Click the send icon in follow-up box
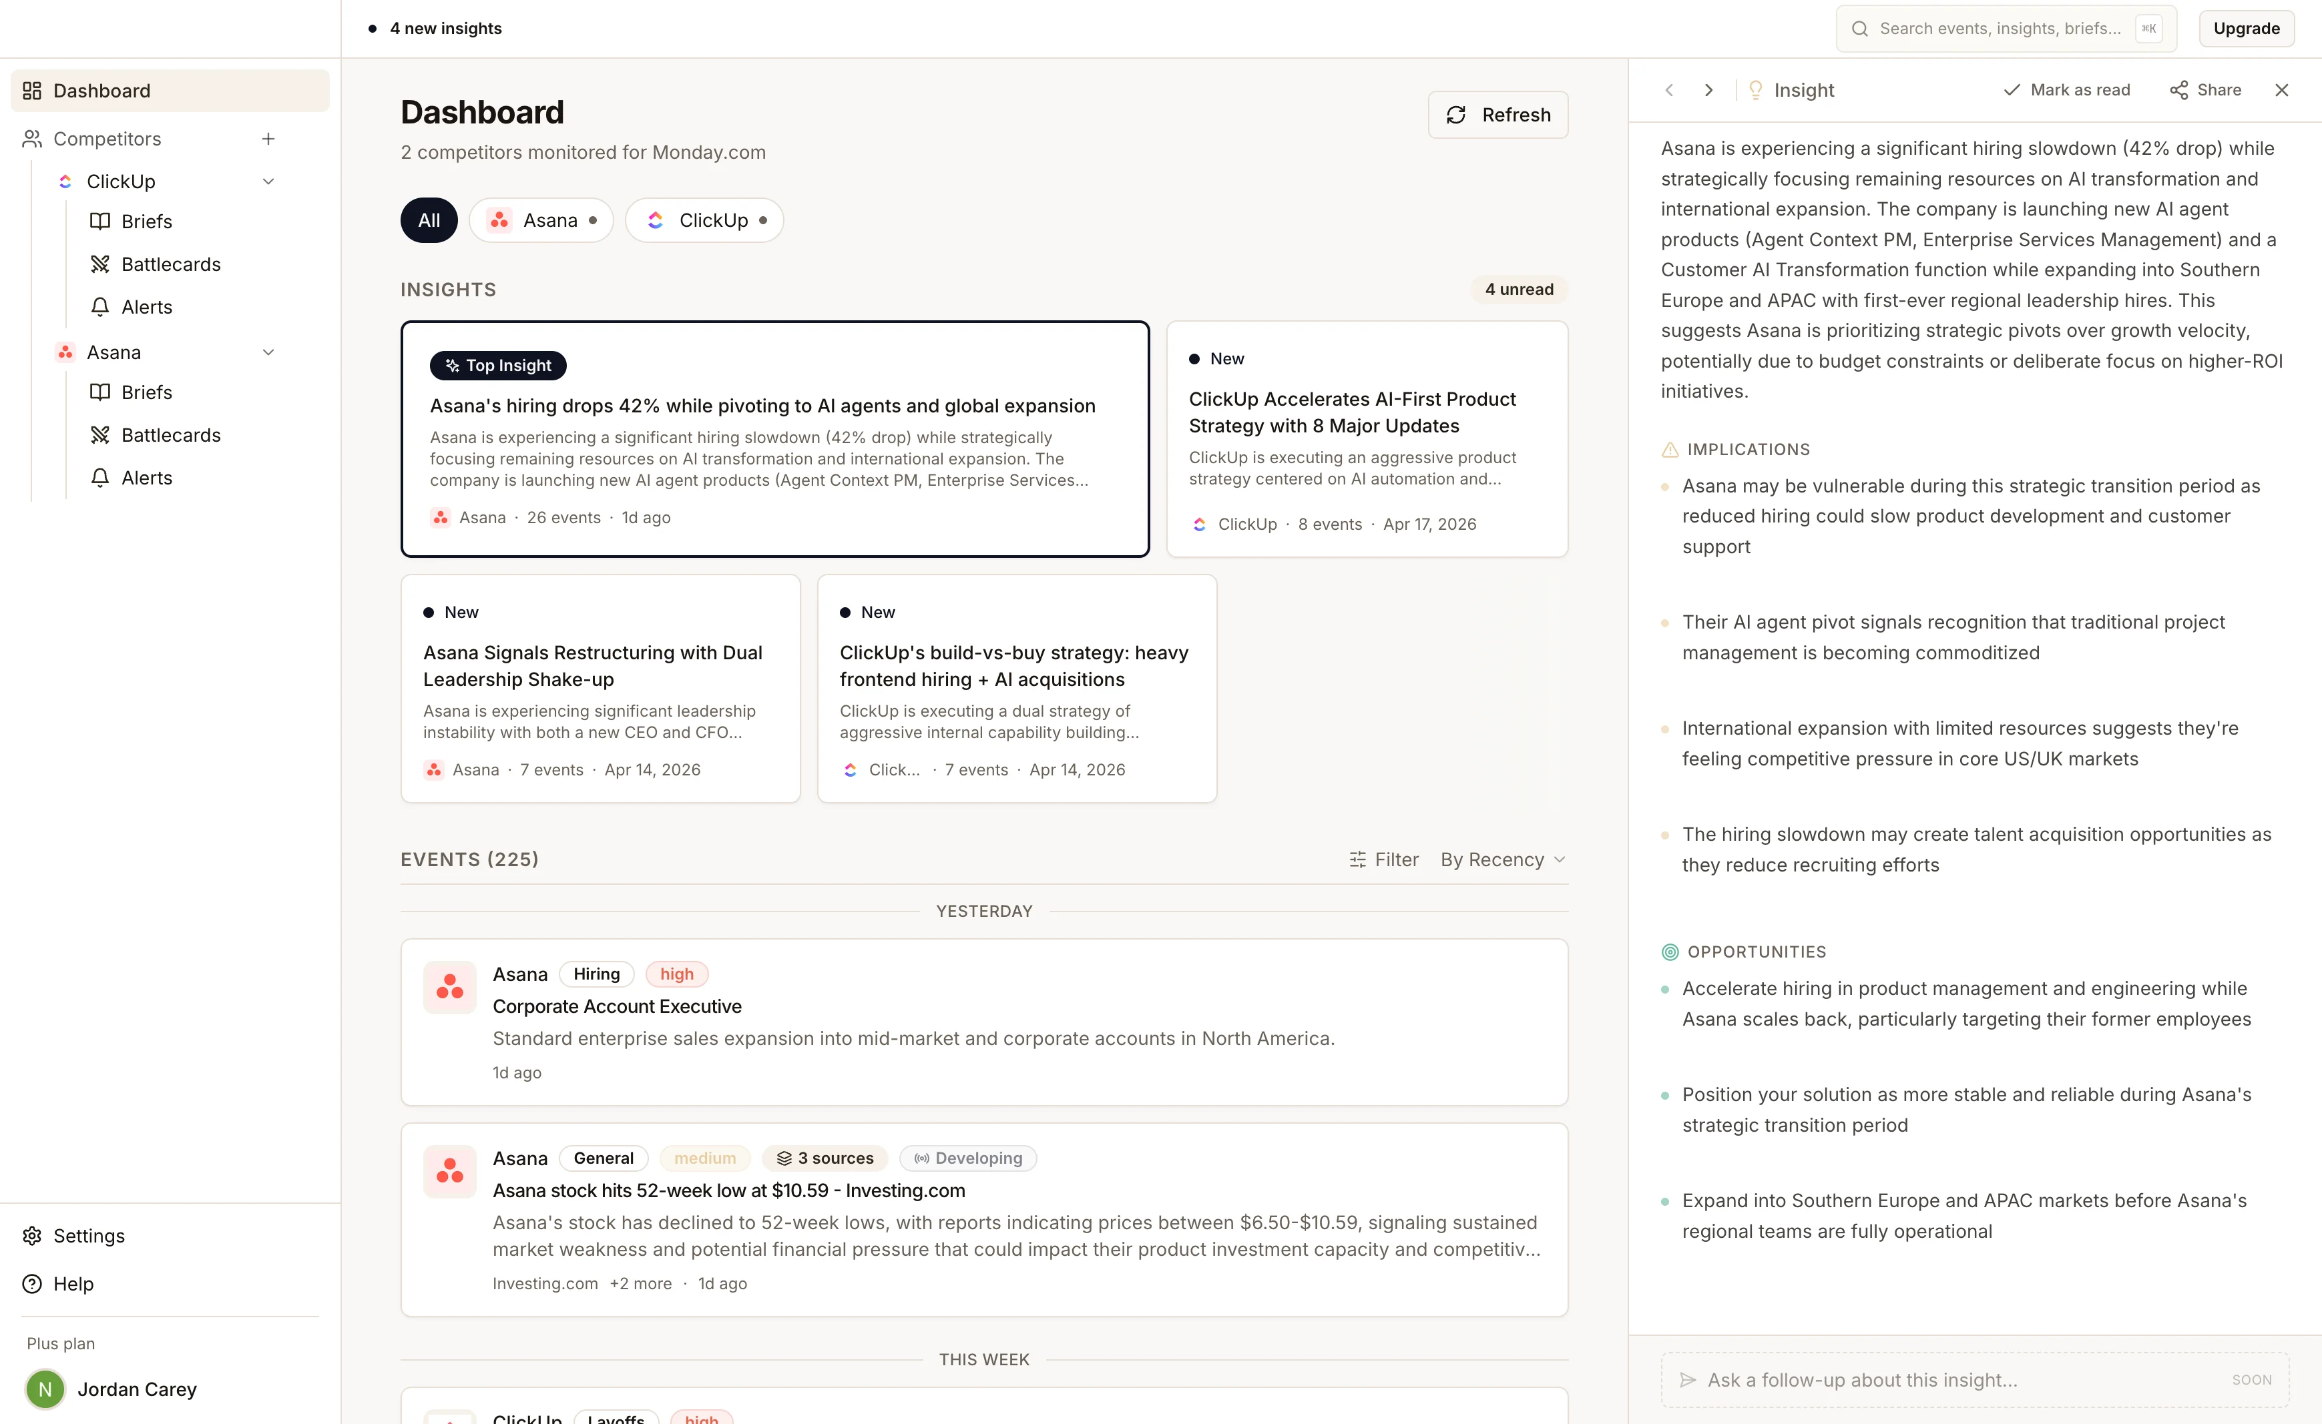This screenshot has width=2322, height=1424. (x=1688, y=1380)
